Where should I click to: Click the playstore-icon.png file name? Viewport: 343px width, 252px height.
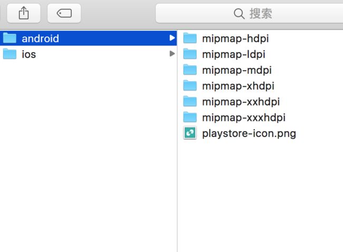point(249,134)
